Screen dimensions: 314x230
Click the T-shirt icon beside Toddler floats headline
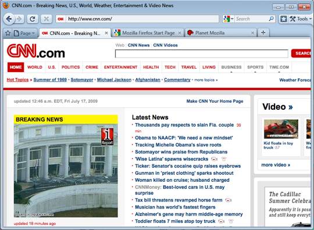point(231,221)
